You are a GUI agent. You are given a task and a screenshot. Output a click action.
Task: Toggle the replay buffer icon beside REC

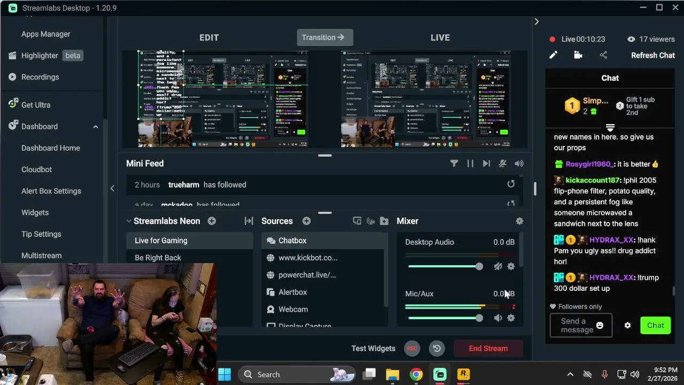coord(437,349)
